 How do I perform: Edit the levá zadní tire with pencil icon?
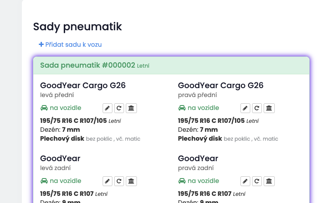pyautogui.click(x=108, y=181)
